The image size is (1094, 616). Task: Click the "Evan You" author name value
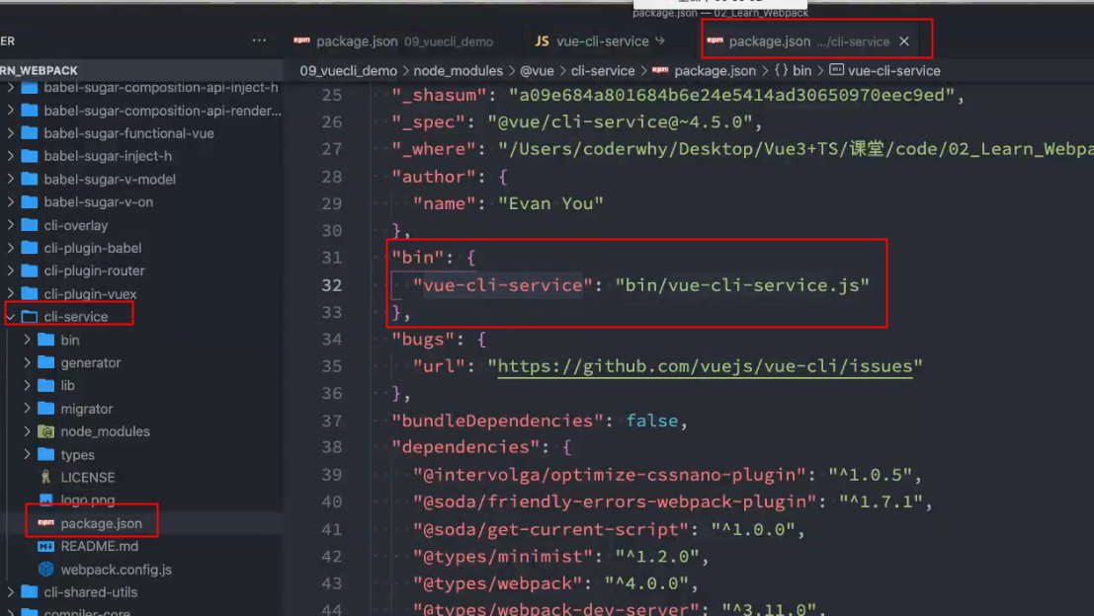(550, 203)
